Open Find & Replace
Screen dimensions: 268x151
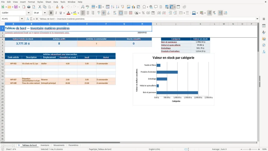(82, 7)
